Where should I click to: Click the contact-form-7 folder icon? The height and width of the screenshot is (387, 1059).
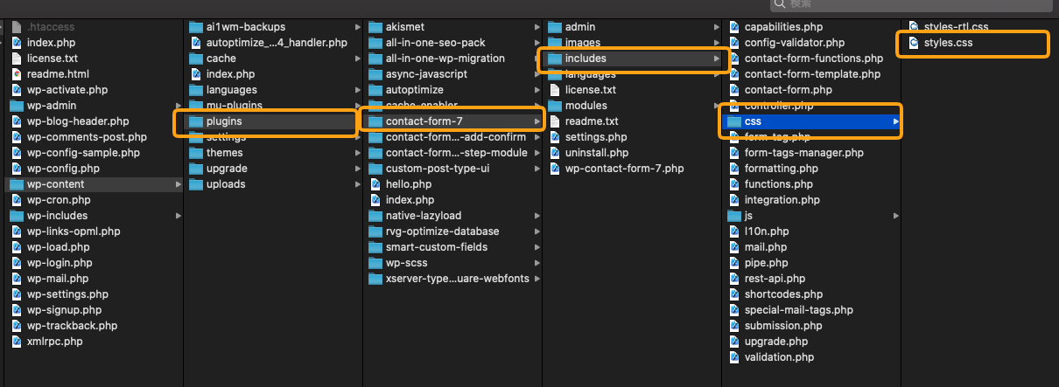point(375,121)
